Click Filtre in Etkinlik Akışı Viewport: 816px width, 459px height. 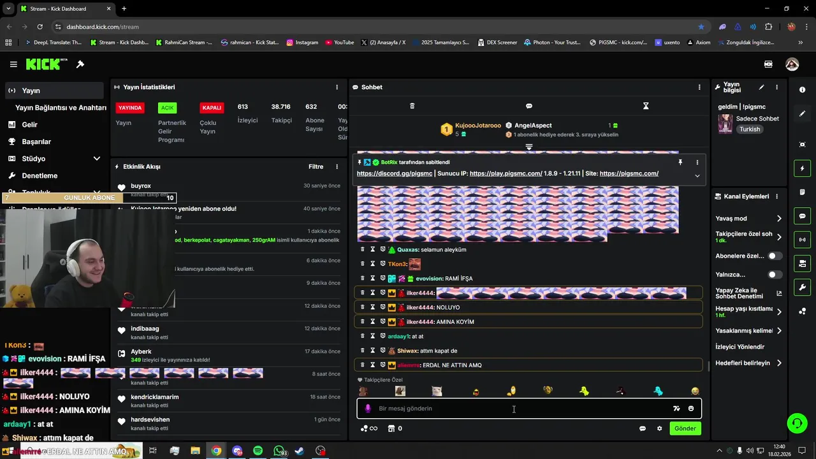coord(316,166)
